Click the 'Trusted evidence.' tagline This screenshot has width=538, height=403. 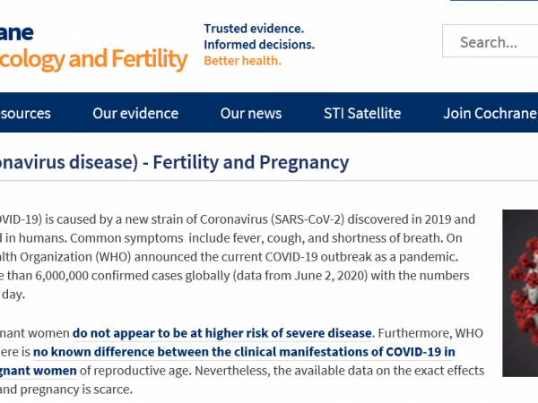(254, 29)
